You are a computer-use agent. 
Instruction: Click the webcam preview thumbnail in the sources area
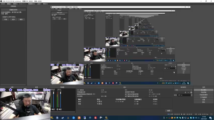click(x=25, y=104)
